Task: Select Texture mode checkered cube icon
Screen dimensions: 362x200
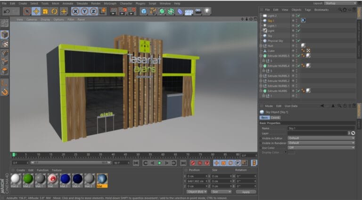Action: pos(5,44)
